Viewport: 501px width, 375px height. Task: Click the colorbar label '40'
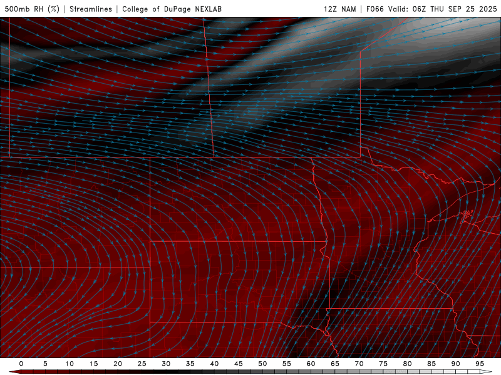click(214, 364)
